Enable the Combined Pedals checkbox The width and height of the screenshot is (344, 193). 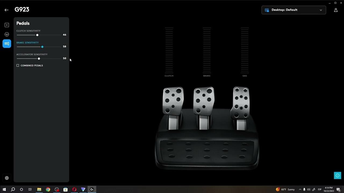tap(18, 65)
